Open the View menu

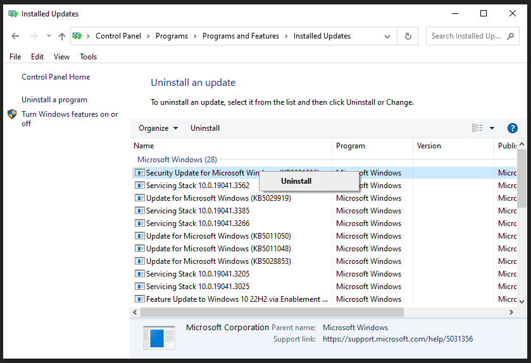(x=61, y=57)
